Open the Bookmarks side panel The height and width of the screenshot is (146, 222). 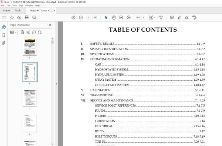click(x=4, y=35)
